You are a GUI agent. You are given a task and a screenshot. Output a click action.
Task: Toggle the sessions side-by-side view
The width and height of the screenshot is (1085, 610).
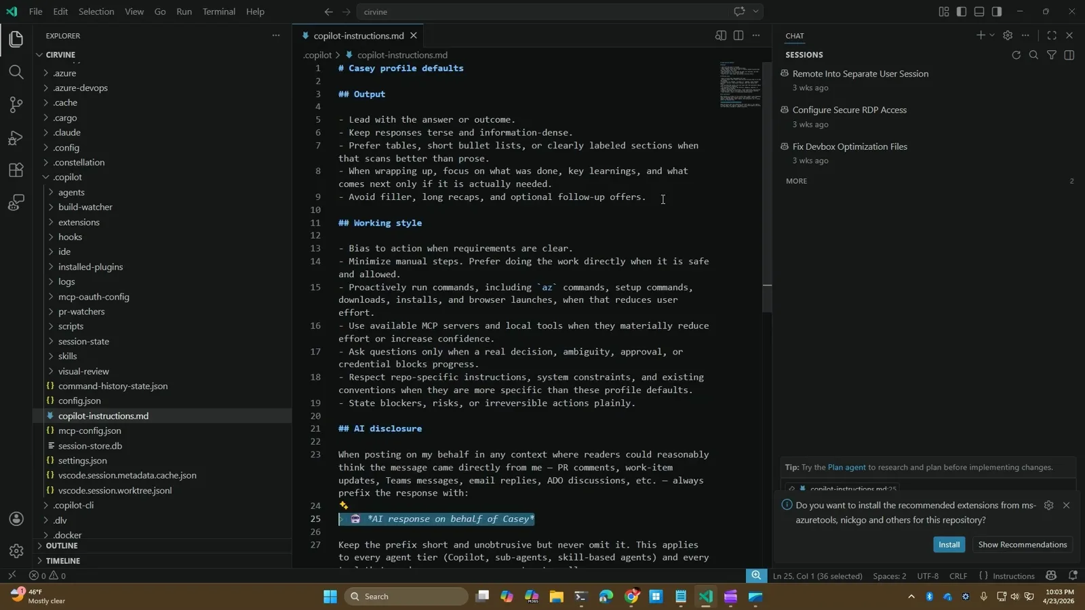click(x=1069, y=55)
